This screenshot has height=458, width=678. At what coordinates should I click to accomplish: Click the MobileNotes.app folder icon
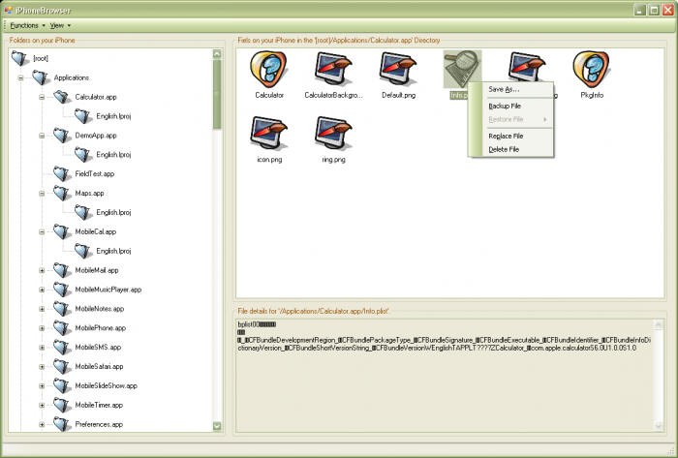click(x=62, y=309)
